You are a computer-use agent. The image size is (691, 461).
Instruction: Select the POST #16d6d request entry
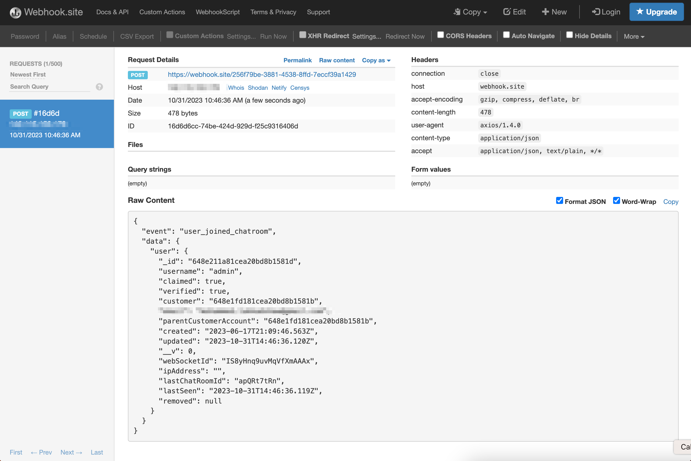(57, 124)
